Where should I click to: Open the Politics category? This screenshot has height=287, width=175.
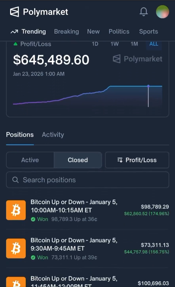coord(119,32)
